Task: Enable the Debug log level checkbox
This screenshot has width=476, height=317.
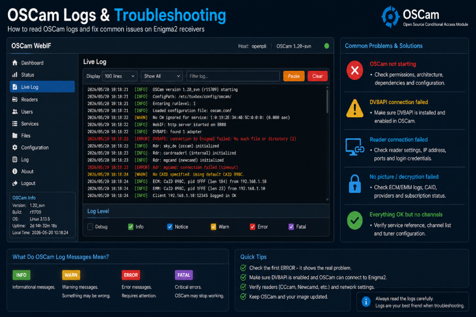Action: click(90, 227)
